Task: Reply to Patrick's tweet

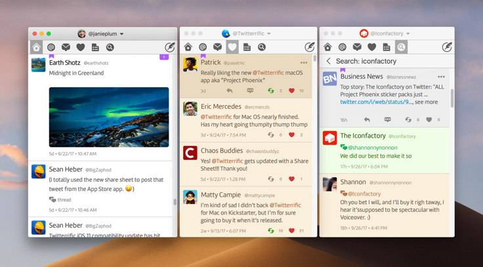Action: click(x=230, y=91)
